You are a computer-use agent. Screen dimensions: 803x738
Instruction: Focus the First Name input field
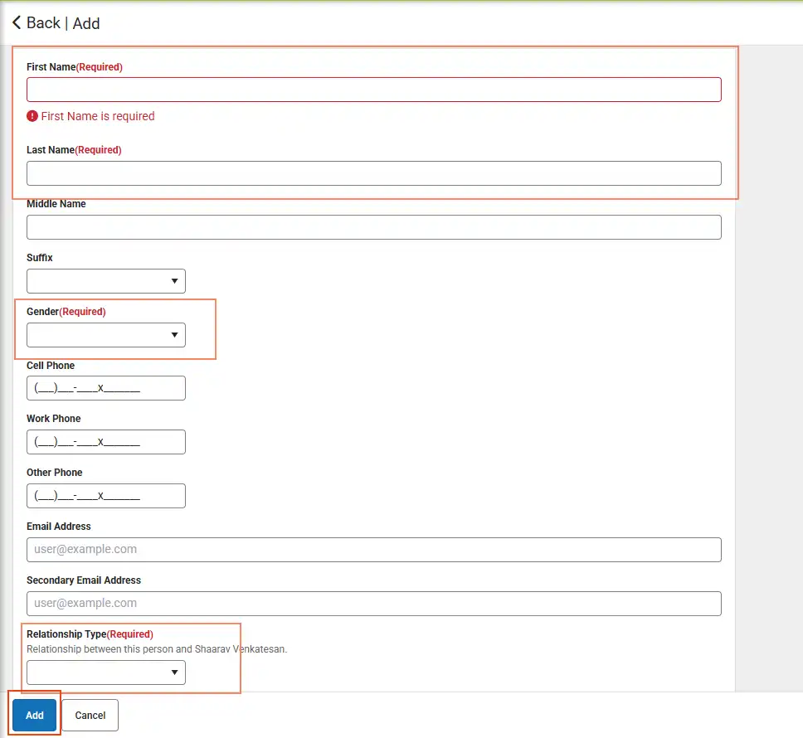[x=374, y=90]
